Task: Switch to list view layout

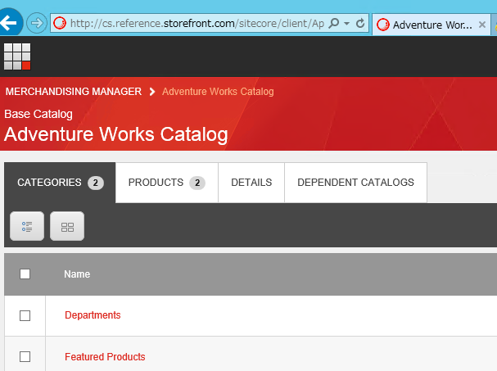Action: pyautogui.click(x=27, y=226)
